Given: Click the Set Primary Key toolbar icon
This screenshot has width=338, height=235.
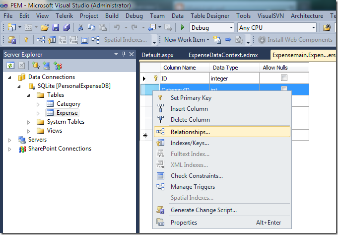Looking at the screenshot, I should (26, 40).
